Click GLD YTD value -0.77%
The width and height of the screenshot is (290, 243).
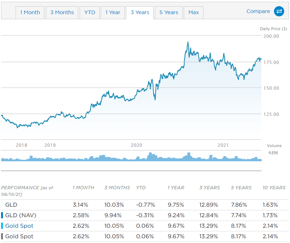(x=146, y=205)
